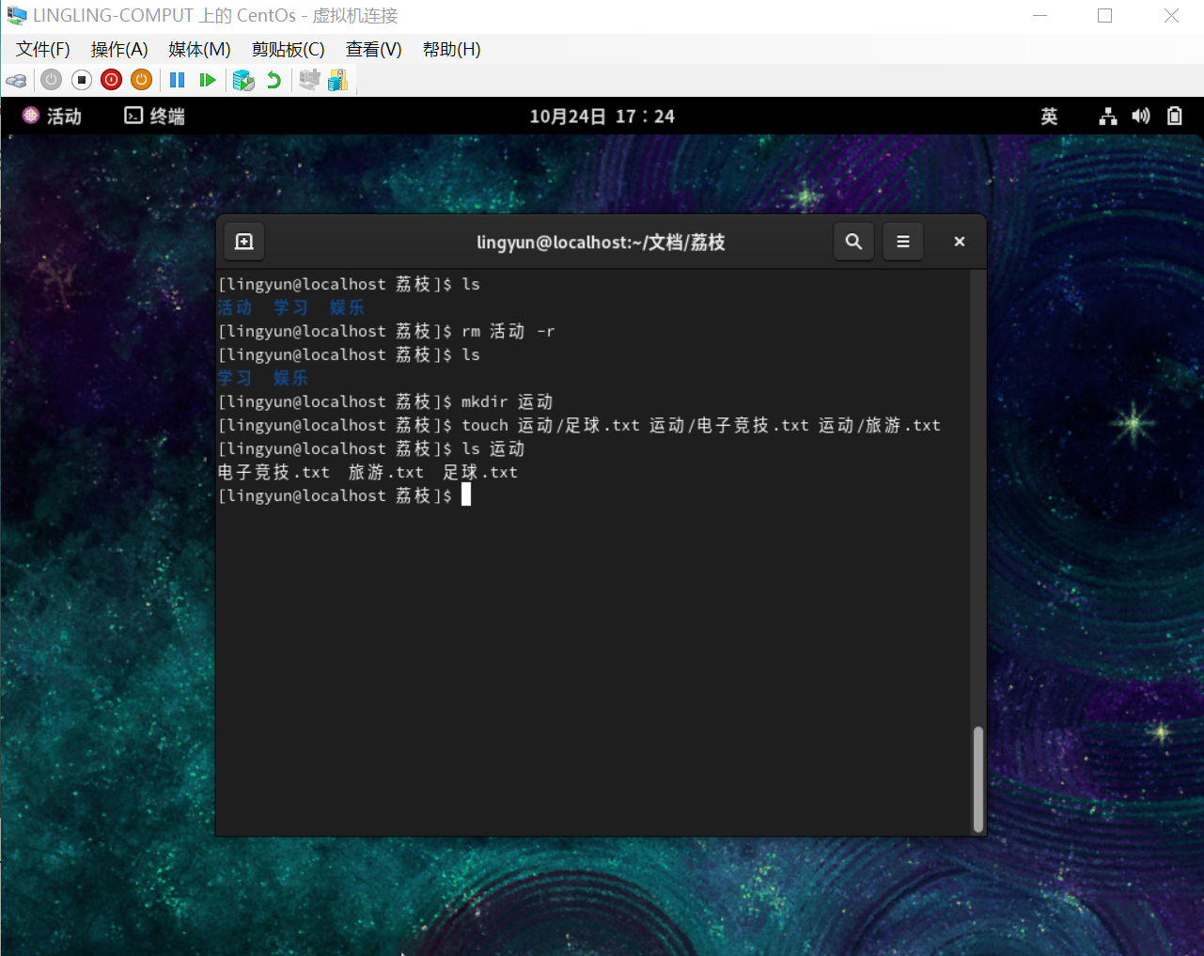This screenshot has width=1204, height=956.
Task: Open the 终端 app menu in top bar
Action: point(155,117)
